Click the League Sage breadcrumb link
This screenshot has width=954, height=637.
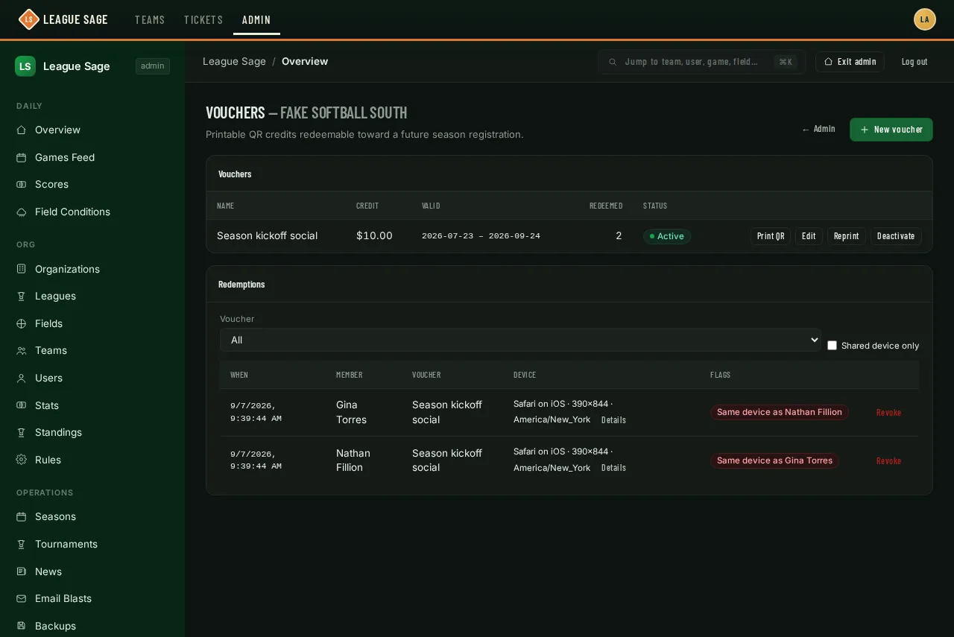234,61
